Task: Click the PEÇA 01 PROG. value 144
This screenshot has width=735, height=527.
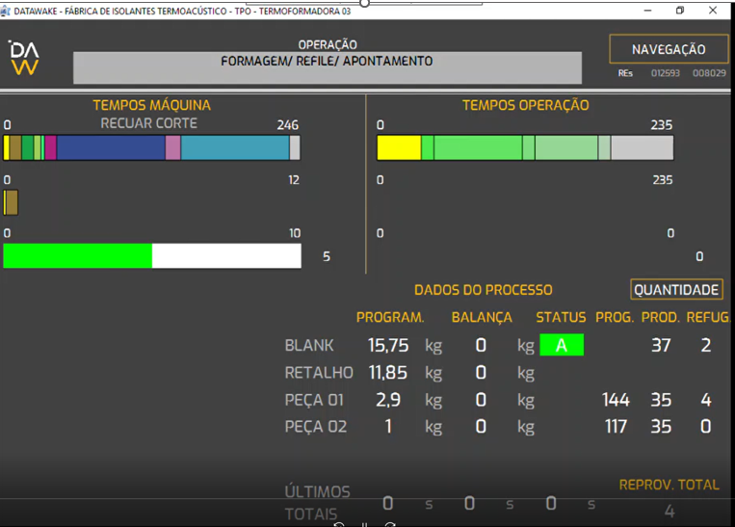Action: click(616, 400)
